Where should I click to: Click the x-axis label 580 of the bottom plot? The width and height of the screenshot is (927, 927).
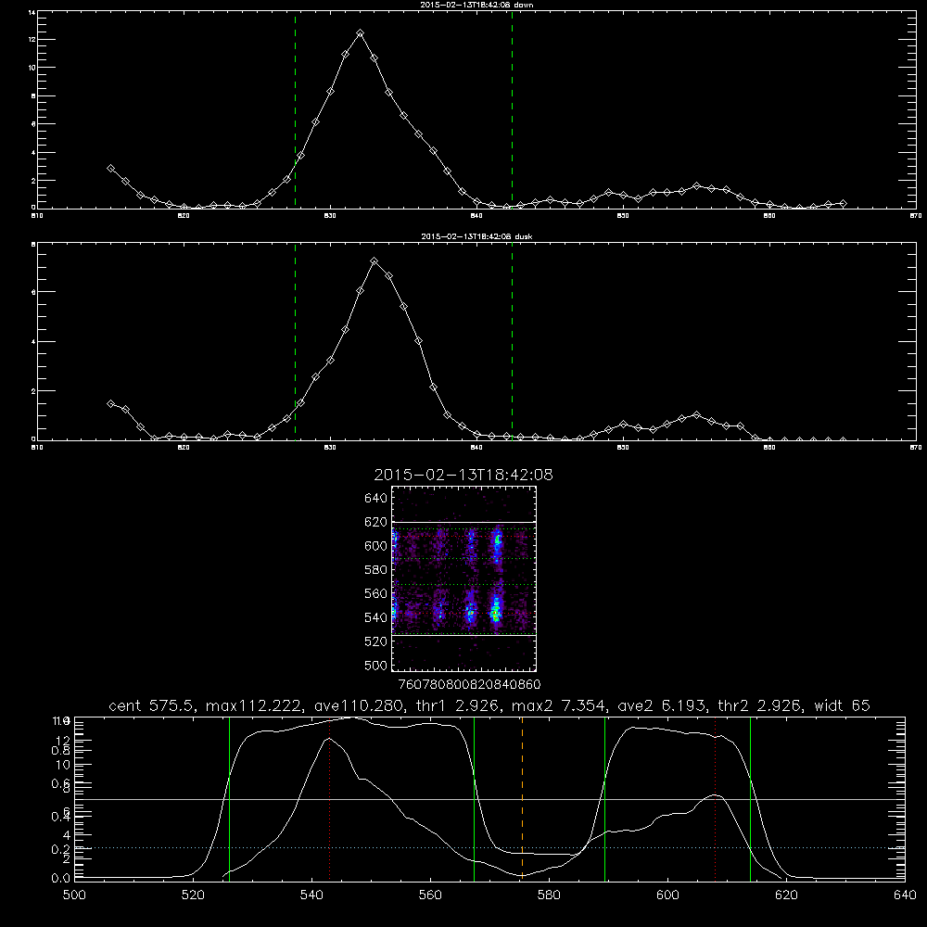point(549,895)
